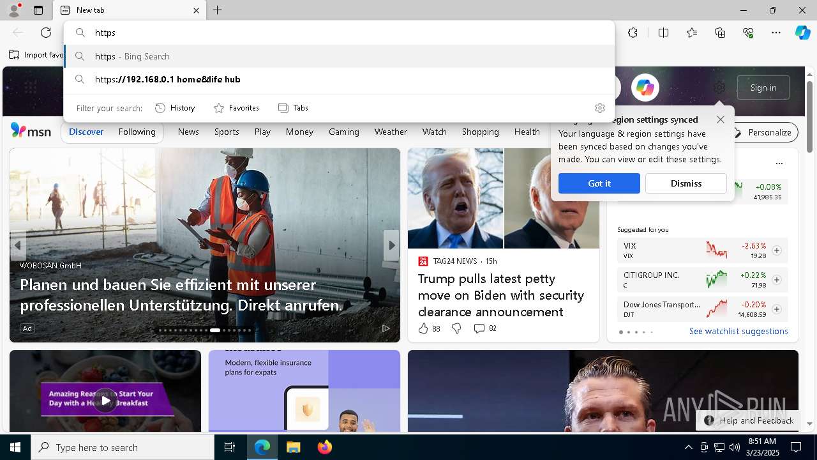
Task: Launch Copilot from the toolbar
Action: pyautogui.click(x=802, y=33)
